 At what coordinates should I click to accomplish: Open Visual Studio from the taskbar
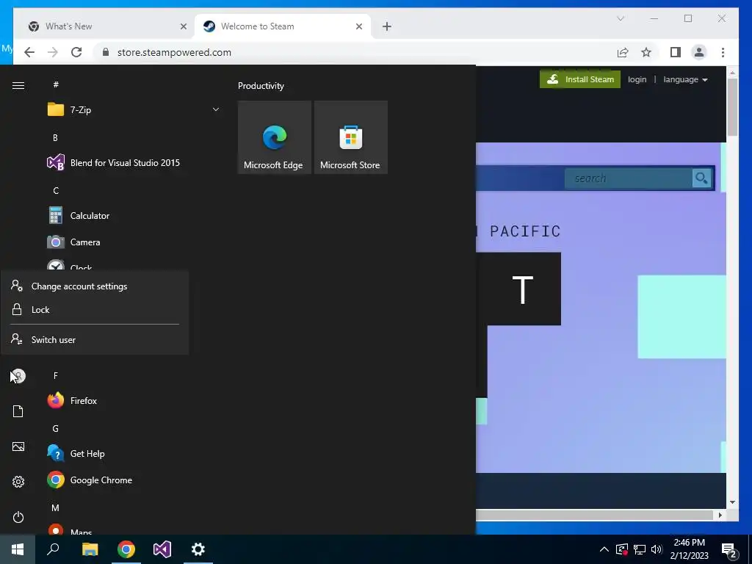[x=162, y=549]
